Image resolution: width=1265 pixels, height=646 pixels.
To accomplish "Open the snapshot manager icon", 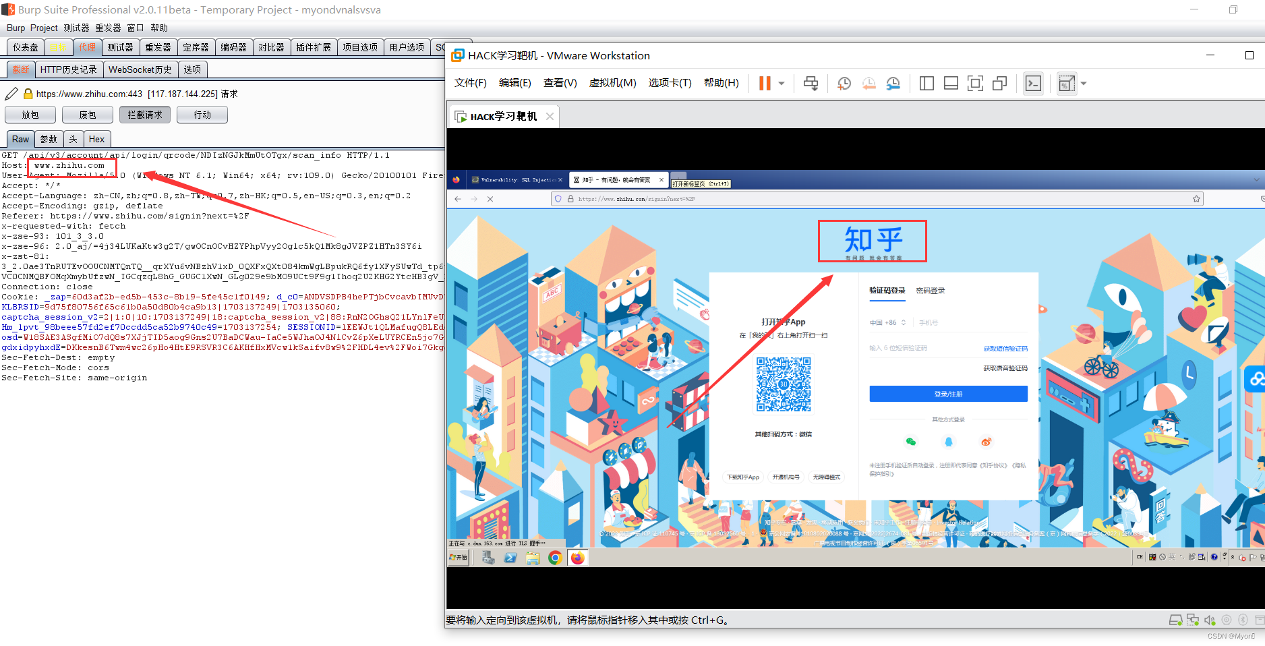I will 893,83.
